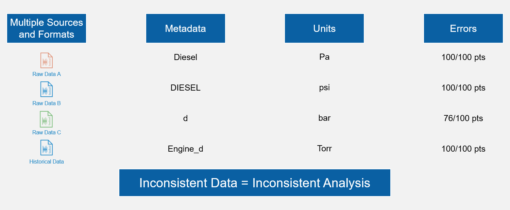Select the Raw Data B label
Viewport: 510px width, 210px height.
point(47,103)
